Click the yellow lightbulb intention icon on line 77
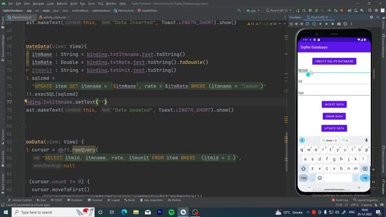This screenshot has width=386, height=217. (25, 101)
